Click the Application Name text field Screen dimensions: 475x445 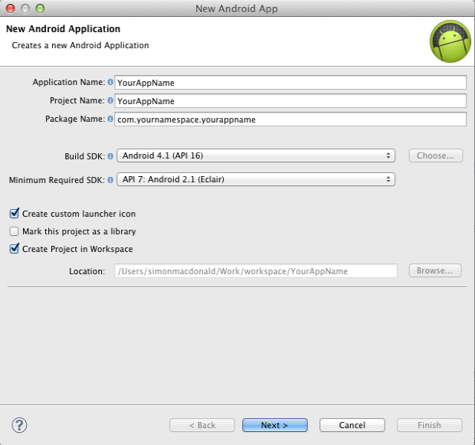290,83
